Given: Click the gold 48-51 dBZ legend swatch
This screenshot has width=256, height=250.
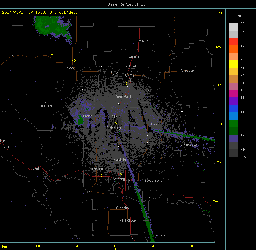Looking at the screenshot, I should [233, 72].
